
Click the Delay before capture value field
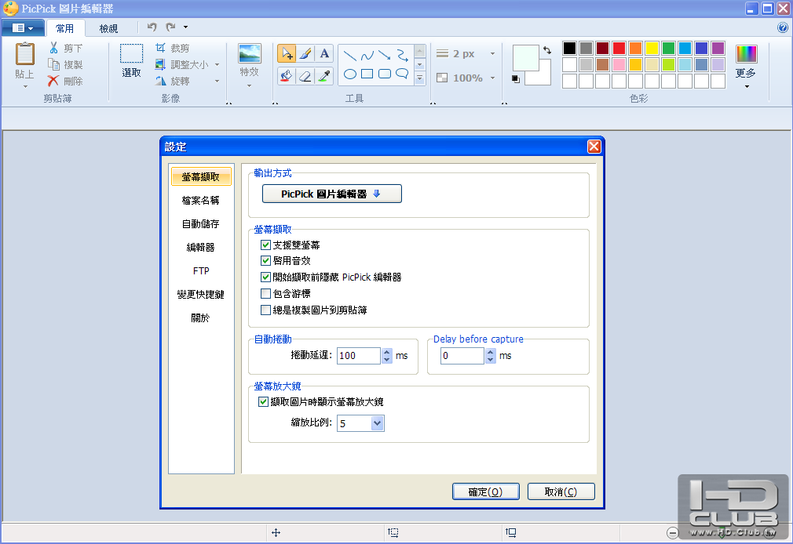tap(462, 356)
